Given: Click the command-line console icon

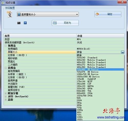Looking at the screenshot, I should coord(19,23).
